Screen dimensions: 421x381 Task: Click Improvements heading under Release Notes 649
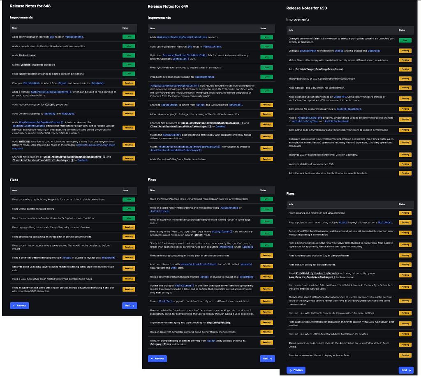pyautogui.click(x=159, y=18)
